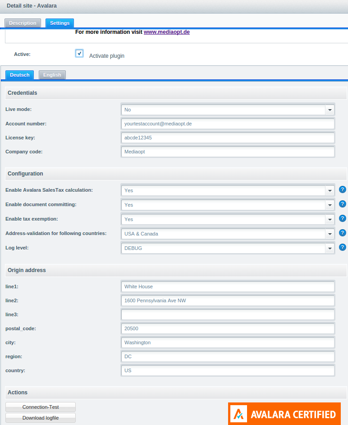Screen dimensions: 348x425
Task: Click the country input field
Action: pos(228,370)
